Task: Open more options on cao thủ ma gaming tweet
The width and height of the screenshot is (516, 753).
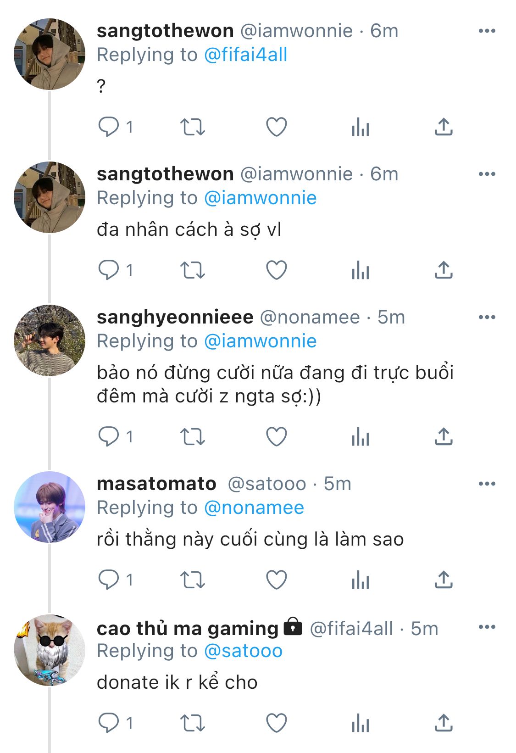Action: pos(487,627)
